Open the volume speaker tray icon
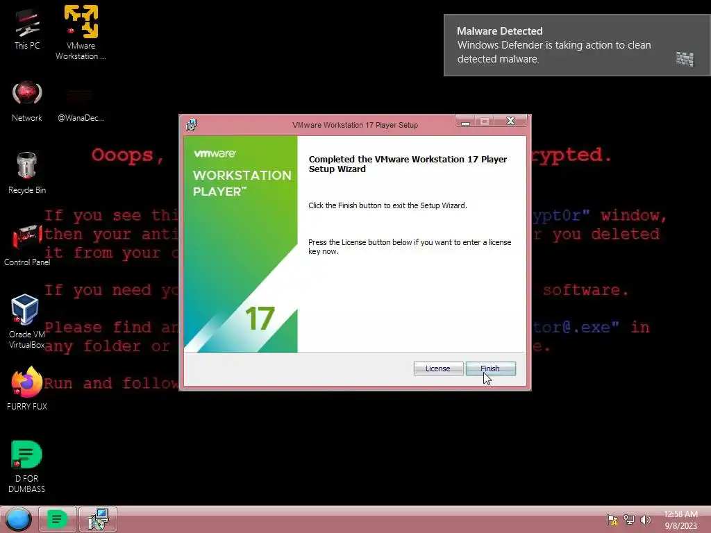The image size is (711, 533). pyautogui.click(x=645, y=520)
